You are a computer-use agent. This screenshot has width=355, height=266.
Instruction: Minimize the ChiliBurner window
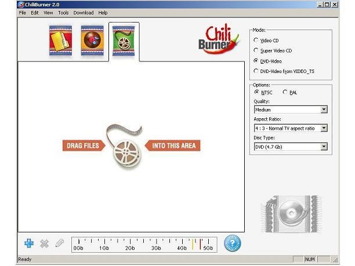[x=320, y=4]
